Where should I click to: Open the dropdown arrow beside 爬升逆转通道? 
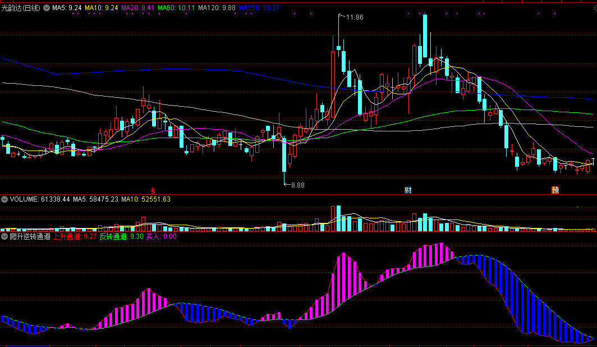click(4, 236)
